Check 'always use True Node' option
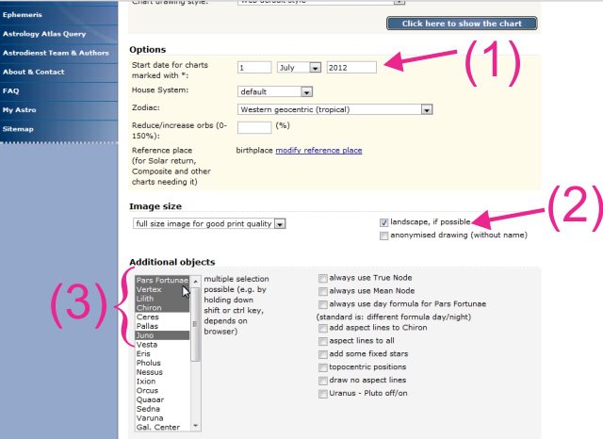 coord(323,279)
